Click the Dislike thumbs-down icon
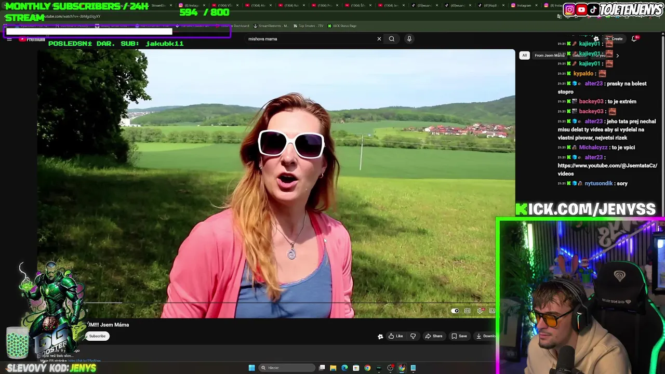 (413, 336)
